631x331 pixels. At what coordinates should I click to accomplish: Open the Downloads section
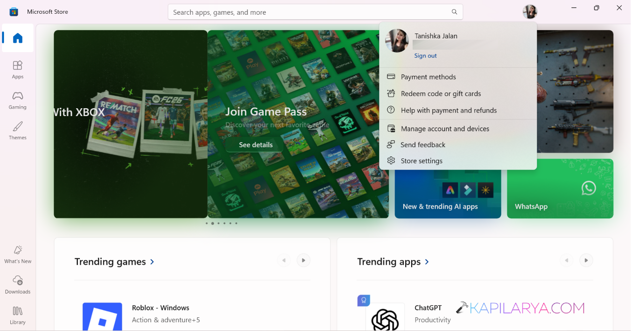pos(18,285)
